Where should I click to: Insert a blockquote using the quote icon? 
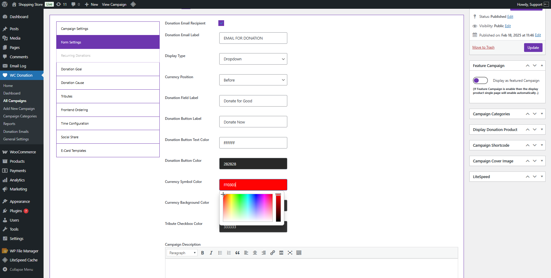pos(237,253)
